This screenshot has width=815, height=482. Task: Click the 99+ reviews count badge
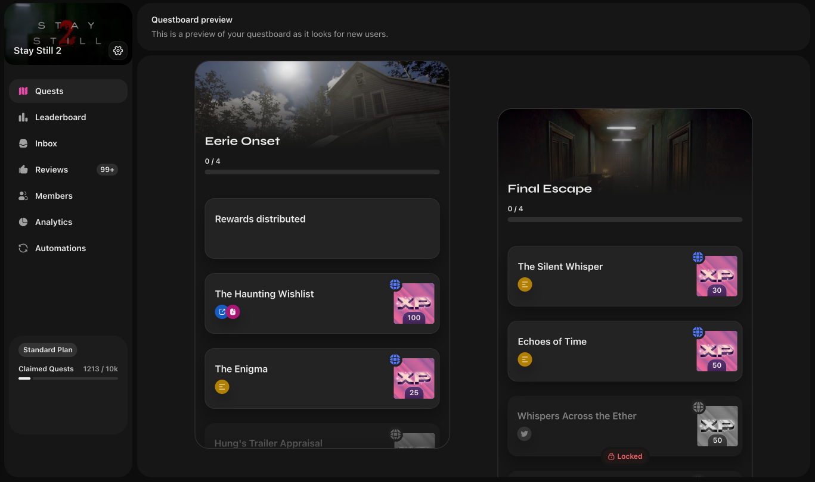(107, 170)
